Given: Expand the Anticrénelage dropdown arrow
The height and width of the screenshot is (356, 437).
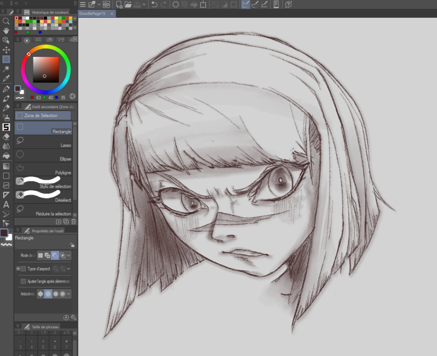Looking at the screenshot, I should pyautogui.click(x=68, y=294).
